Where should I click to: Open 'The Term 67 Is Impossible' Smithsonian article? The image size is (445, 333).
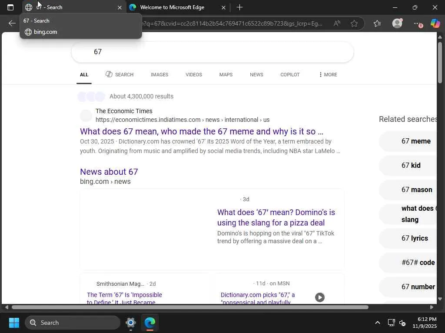point(124,298)
